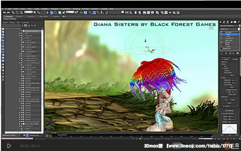Click the Pin Stack icon below the modifier stack
241x151 pixels.
click(222, 53)
